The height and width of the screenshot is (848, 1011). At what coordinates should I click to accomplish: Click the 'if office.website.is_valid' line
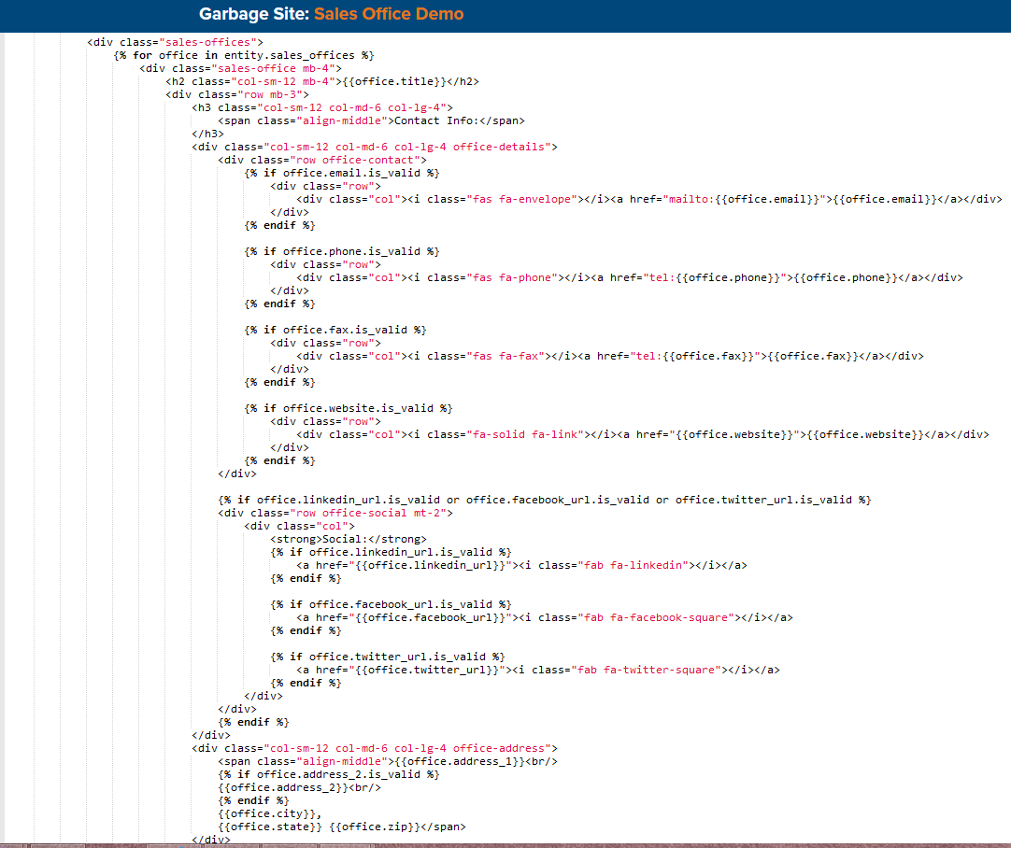(349, 408)
